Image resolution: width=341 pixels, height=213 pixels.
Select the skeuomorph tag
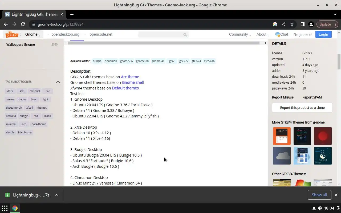coord(14,108)
